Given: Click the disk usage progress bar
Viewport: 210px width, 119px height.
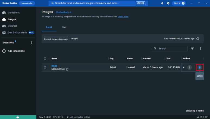Looking at the screenshot, I should tap(56, 37).
